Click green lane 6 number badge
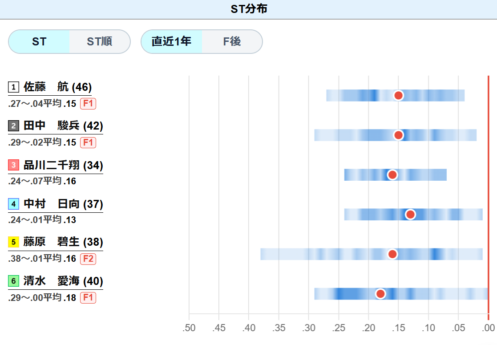Image resolution: width=497 pixels, height=345 pixels. (x=13, y=281)
